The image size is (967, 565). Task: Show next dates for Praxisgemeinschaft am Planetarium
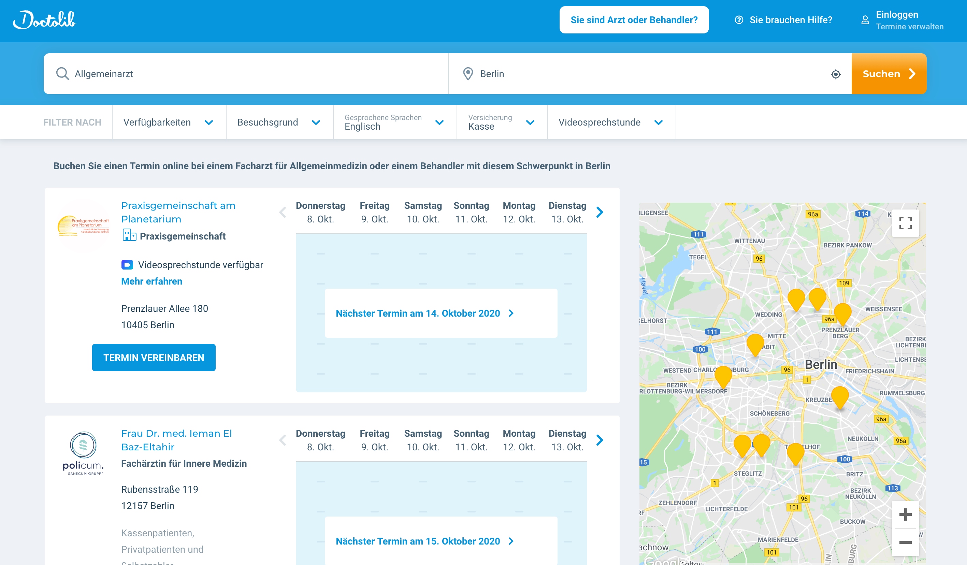click(x=600, y=212)
